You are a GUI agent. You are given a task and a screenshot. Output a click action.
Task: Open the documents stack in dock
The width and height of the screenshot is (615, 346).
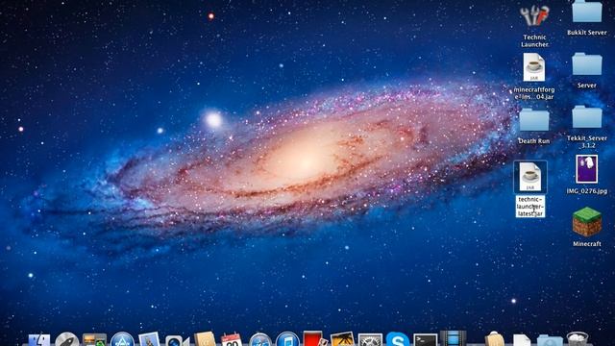click(522, 340)
